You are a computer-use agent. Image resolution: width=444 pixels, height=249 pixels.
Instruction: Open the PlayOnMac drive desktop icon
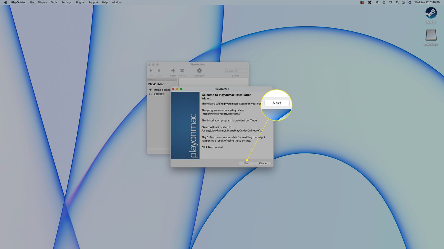click(x=431, y=35)
